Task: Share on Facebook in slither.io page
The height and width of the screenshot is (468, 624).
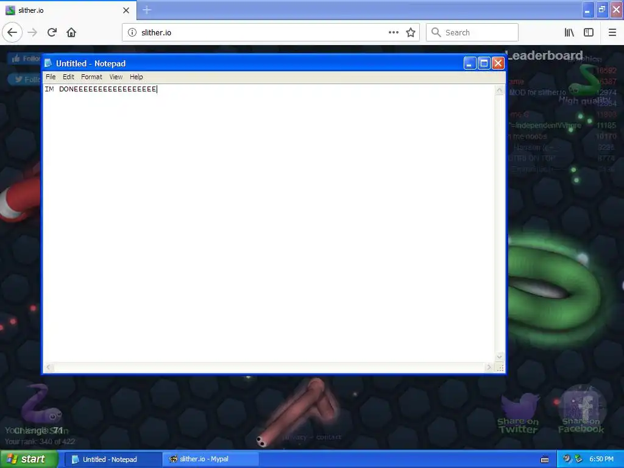Action: pyautogui.click(x=581, y=410)
